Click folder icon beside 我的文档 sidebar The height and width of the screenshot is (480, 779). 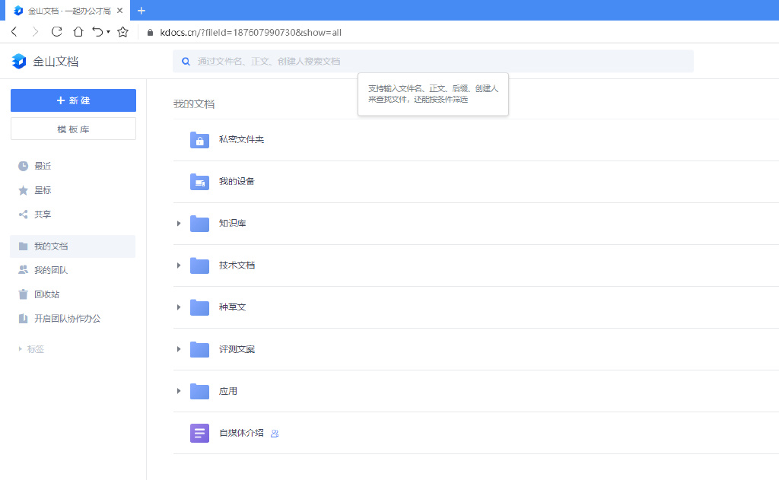point(23,246)
